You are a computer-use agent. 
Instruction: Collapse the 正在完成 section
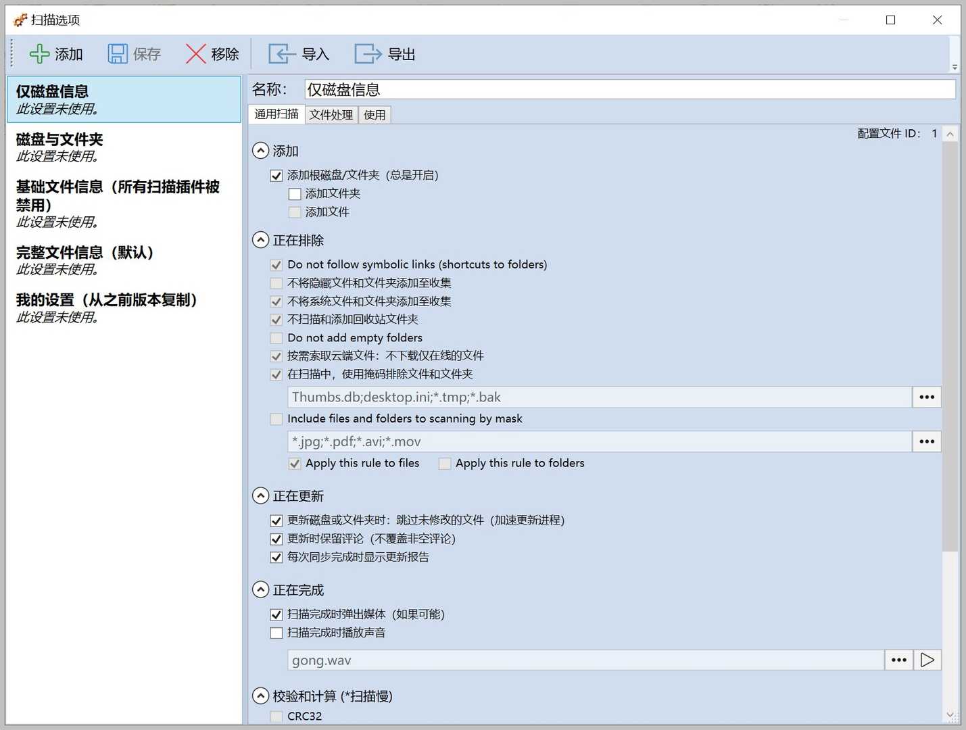261,589
